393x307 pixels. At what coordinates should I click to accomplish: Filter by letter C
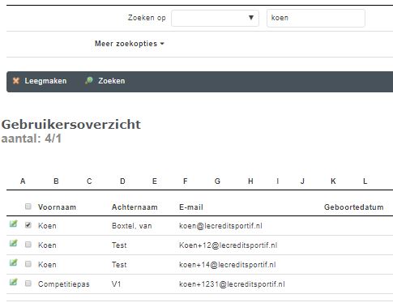[89, 181]
